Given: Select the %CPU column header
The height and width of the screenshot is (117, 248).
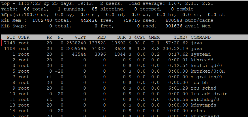Looking at the screenshot, I should click(140, 37).
